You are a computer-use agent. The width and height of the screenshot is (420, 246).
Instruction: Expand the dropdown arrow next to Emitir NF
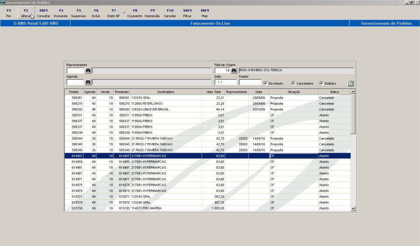124,13
